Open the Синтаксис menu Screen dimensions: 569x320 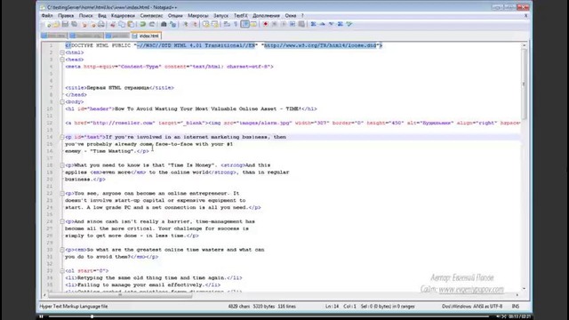tap(151, 16)
